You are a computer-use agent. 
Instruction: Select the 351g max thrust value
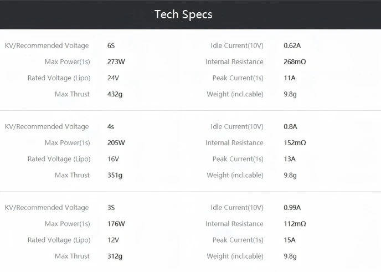[115, 175]
